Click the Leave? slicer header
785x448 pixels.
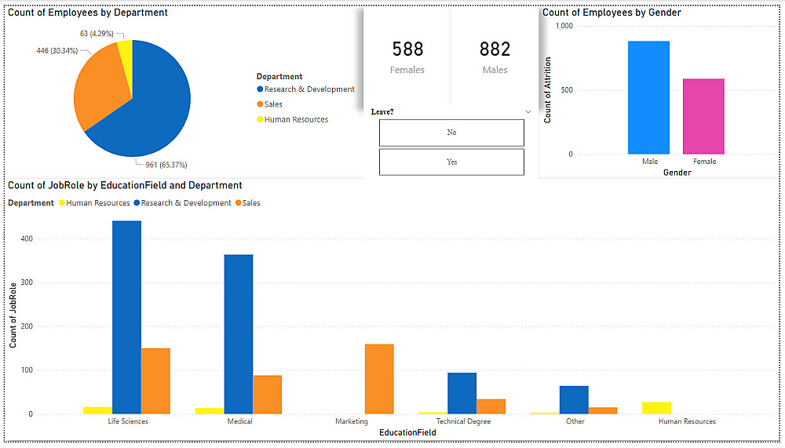(x=382, y=111)
